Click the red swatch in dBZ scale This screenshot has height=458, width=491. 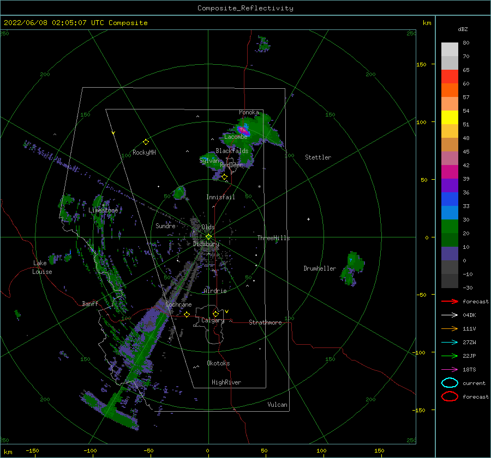[x=450, y=76]
